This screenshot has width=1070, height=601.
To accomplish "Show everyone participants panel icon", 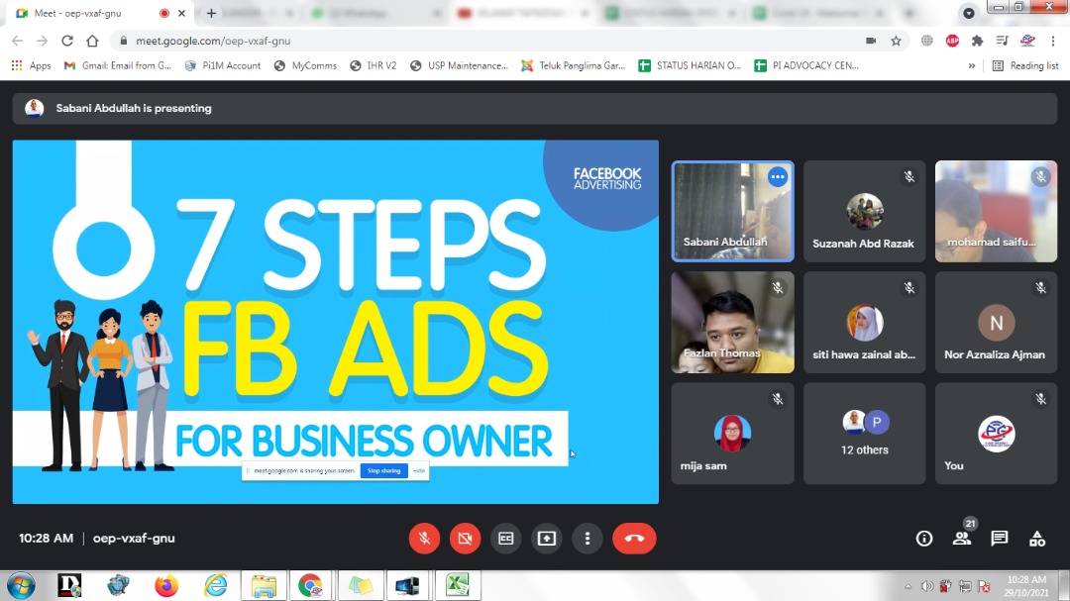I will tap(962, 539).
